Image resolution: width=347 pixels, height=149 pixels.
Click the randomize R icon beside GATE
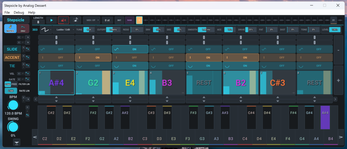(x=28, y=79)
